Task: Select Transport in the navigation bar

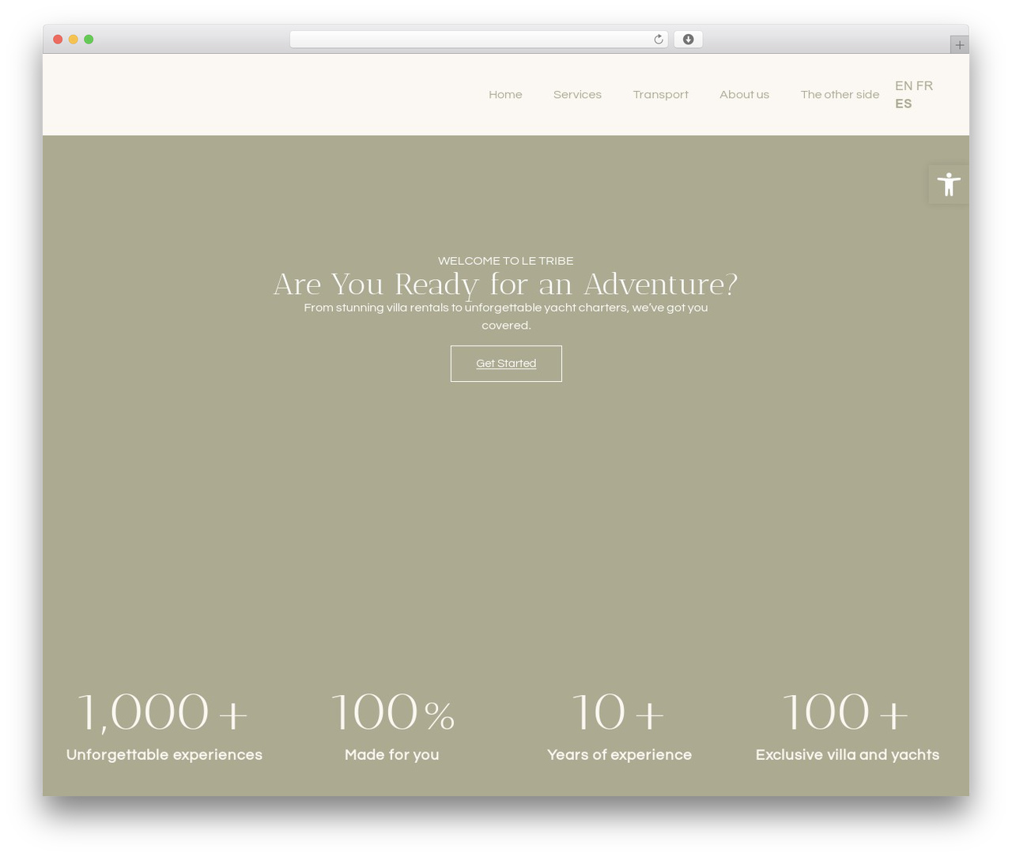Action: pos(660,94)
